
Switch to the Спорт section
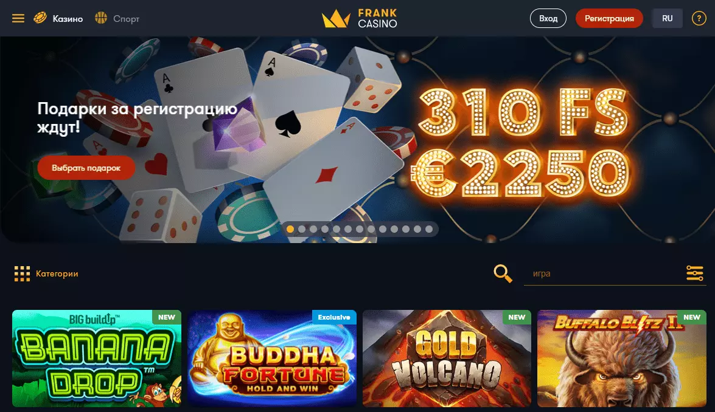point(127,19)
